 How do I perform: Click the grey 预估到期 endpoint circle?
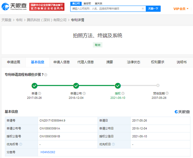coord(158,86)
